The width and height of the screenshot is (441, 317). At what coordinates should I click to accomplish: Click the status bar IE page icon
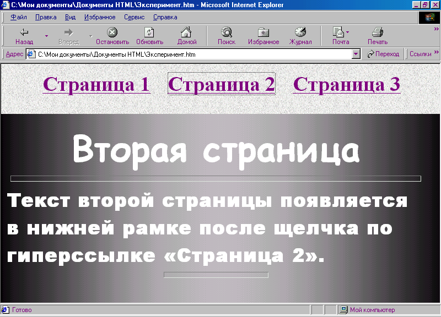tap(5, 310)
